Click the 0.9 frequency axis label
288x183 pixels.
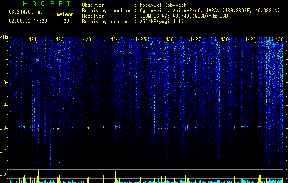coord(4,105)
